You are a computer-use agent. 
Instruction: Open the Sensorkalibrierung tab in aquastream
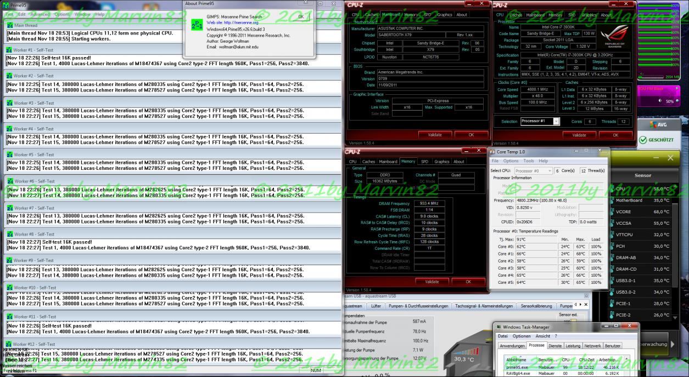[536, 306]
